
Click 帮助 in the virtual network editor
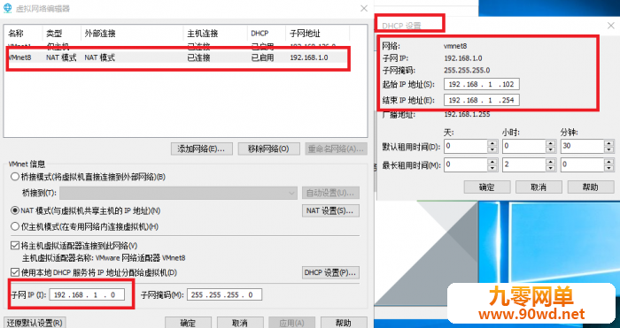(x=344, y=323)
